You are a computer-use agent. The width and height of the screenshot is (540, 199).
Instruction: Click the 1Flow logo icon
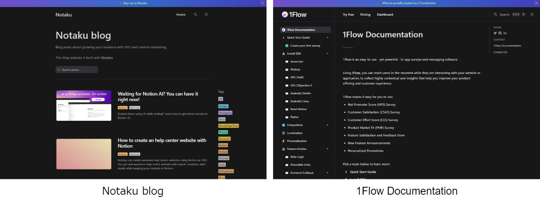(x=285, y=15)
